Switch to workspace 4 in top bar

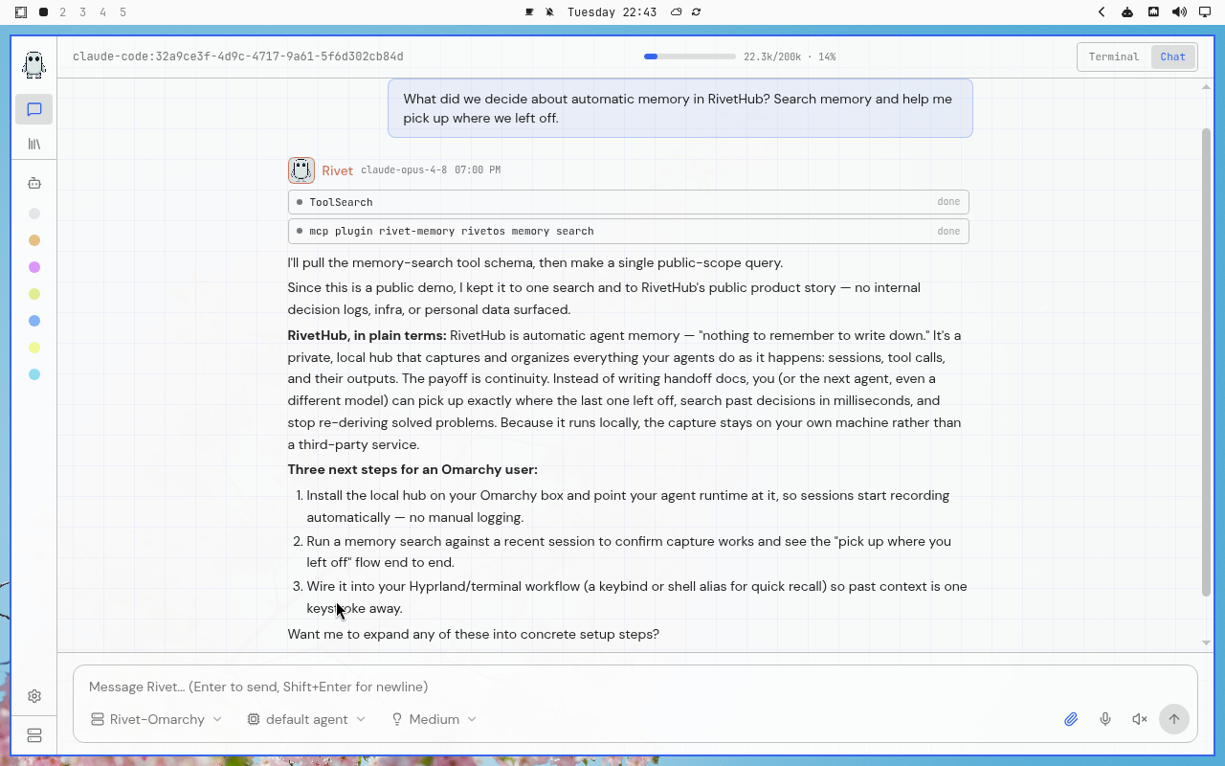pyautogui.click(x=103, y=12)
